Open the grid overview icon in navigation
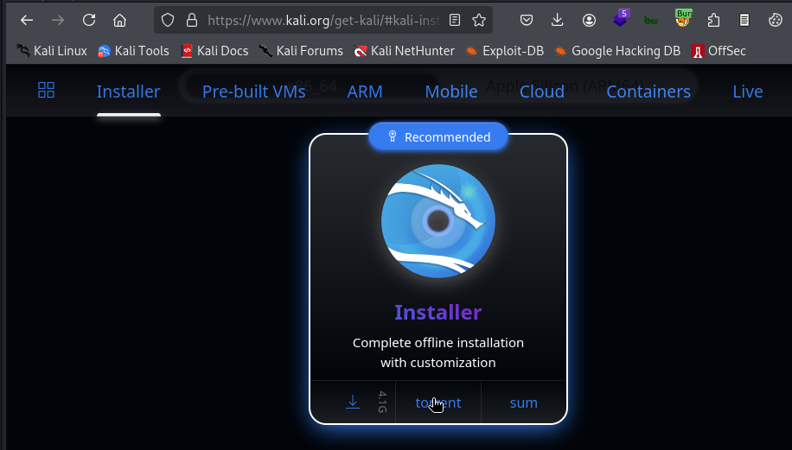This screenshot has width=792, height=450. click(47, 91)
